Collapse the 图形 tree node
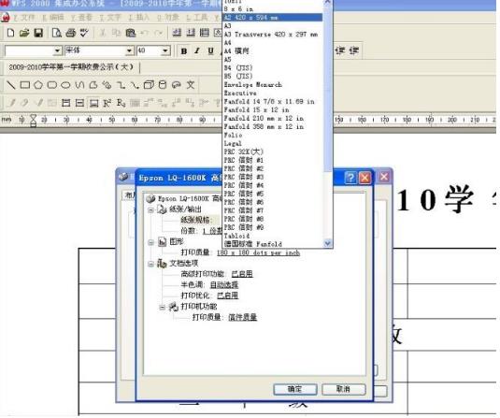 click(150, 242)
